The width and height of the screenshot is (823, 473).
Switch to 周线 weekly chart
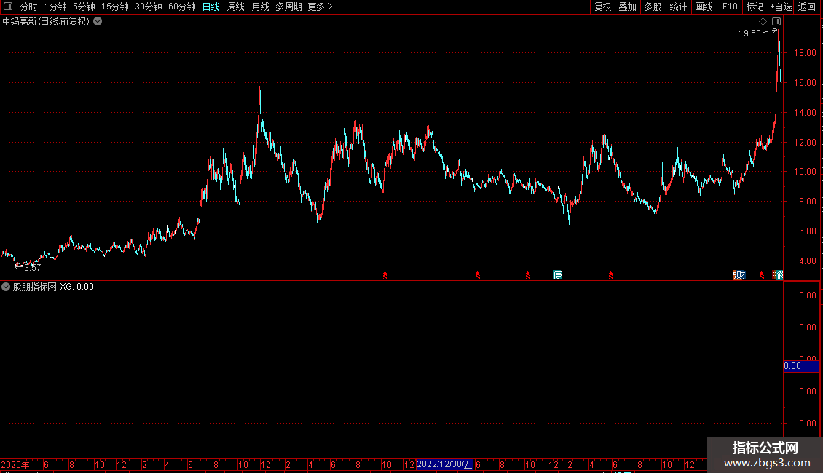236,7
